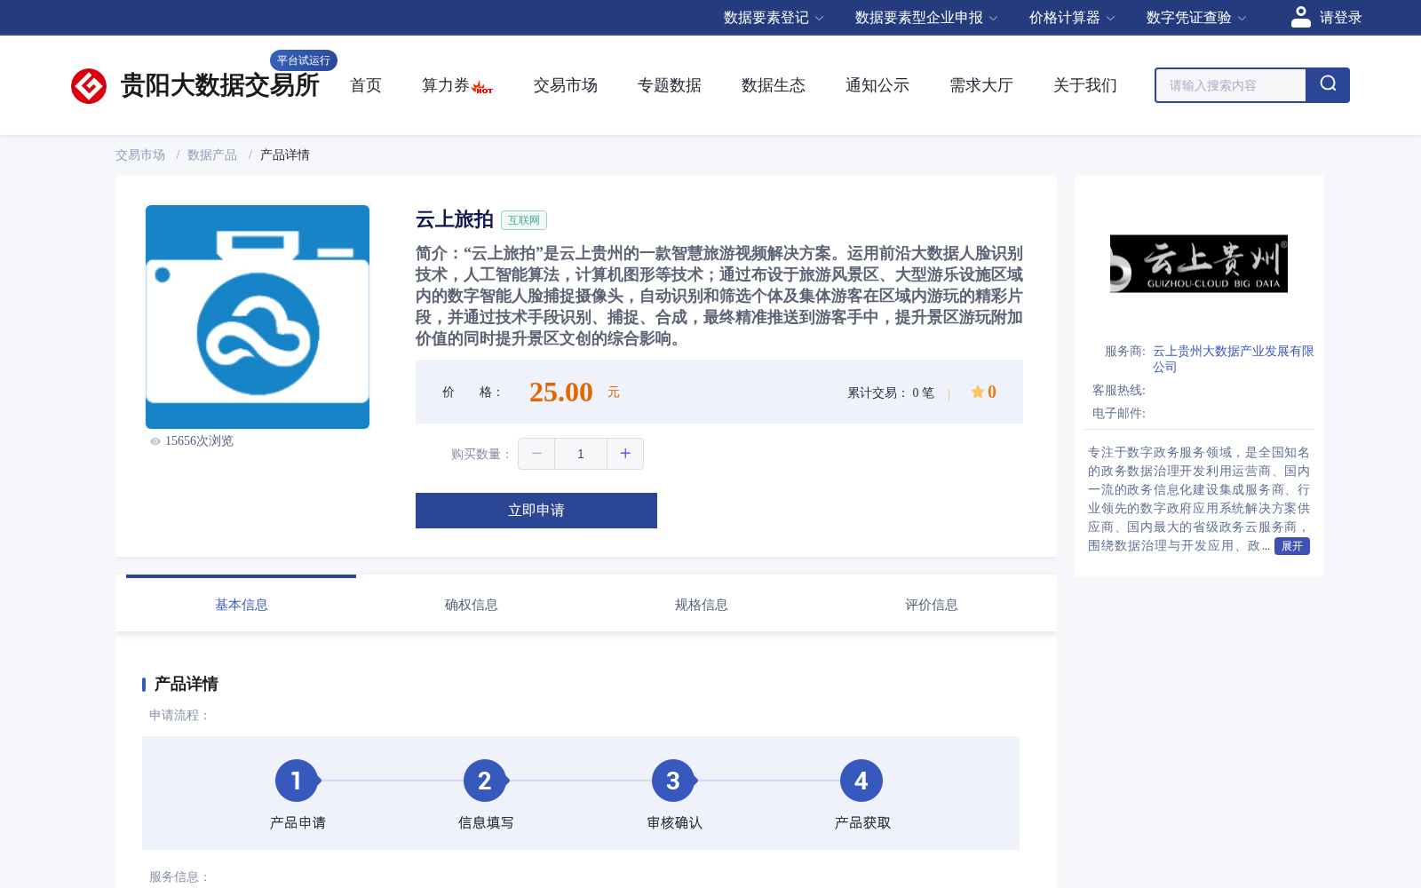Click the purchase quantity input field
1421x888 pixels.
pos(581,454)
